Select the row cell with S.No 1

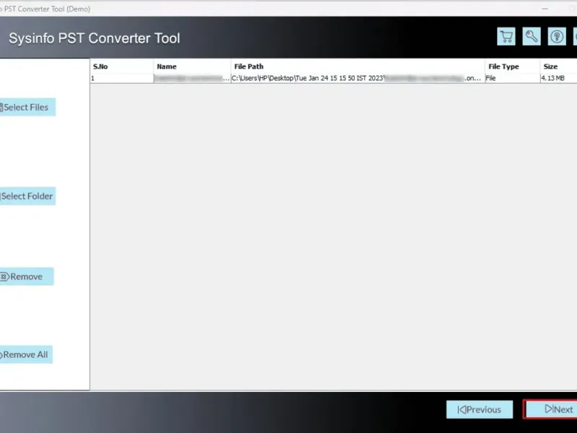click(x=122, y=78)
